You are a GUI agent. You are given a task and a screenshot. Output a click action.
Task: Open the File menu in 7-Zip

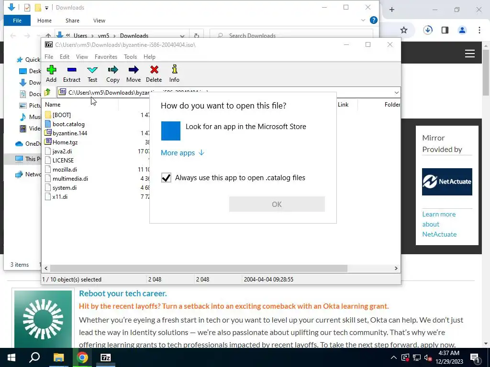pyautogui.click(x=49, y=57)
